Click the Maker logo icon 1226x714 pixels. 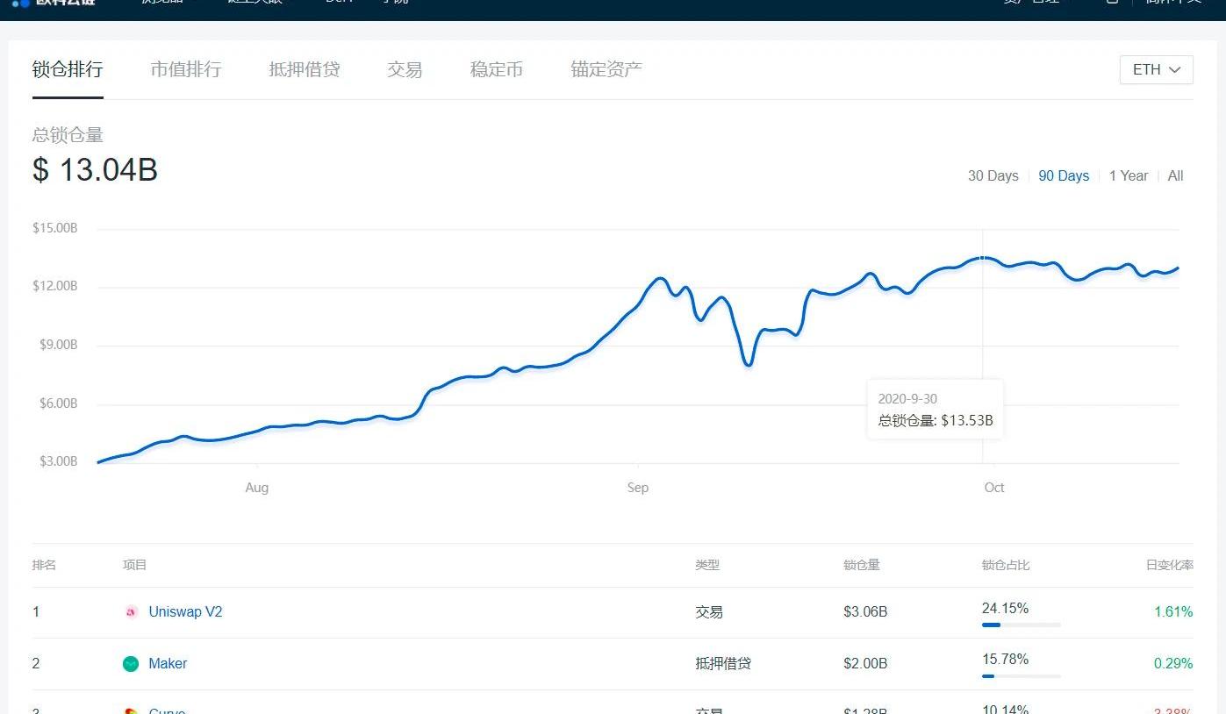click(x=131, y=664)
